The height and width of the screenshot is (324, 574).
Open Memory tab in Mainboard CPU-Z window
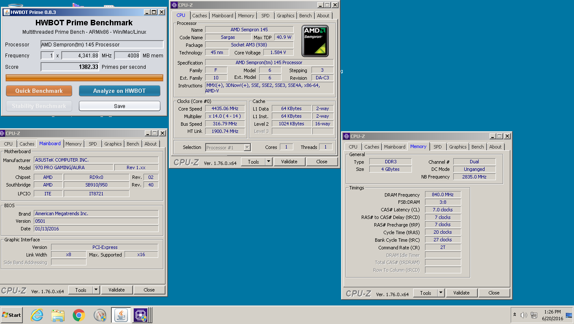tap(73, 144)
